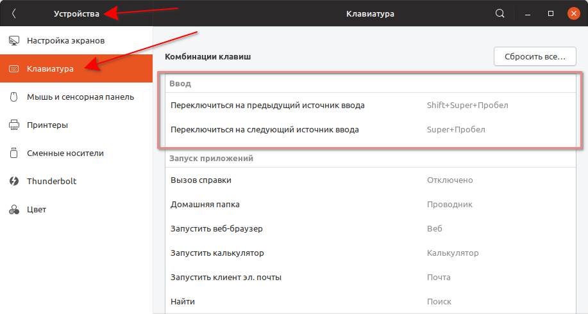Click the color icon beside Цвет
This screenshot has height=314, width=588.
tap(13, 210)
